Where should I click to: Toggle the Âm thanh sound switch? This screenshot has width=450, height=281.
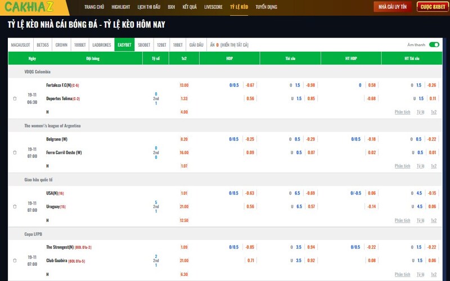[434, 45]
